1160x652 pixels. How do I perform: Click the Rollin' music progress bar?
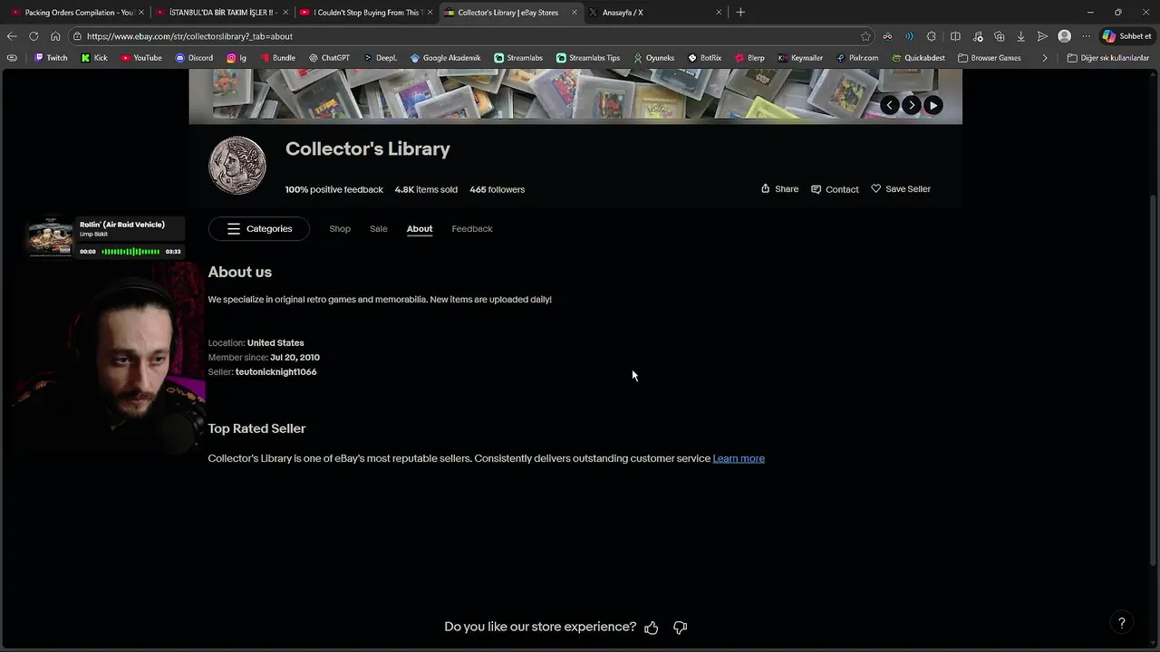point(130,252)
